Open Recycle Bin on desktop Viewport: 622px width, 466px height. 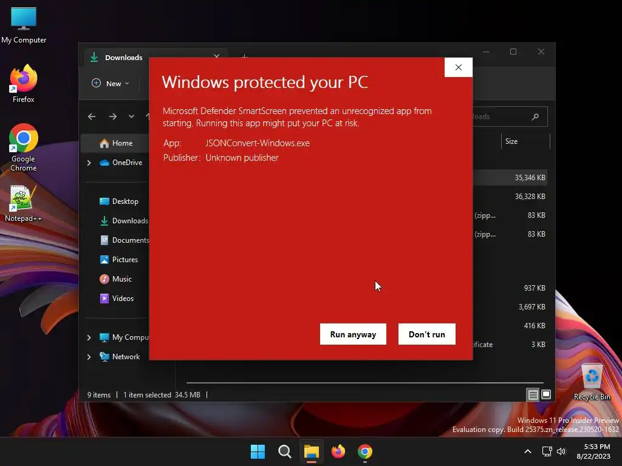coord(592,382)
